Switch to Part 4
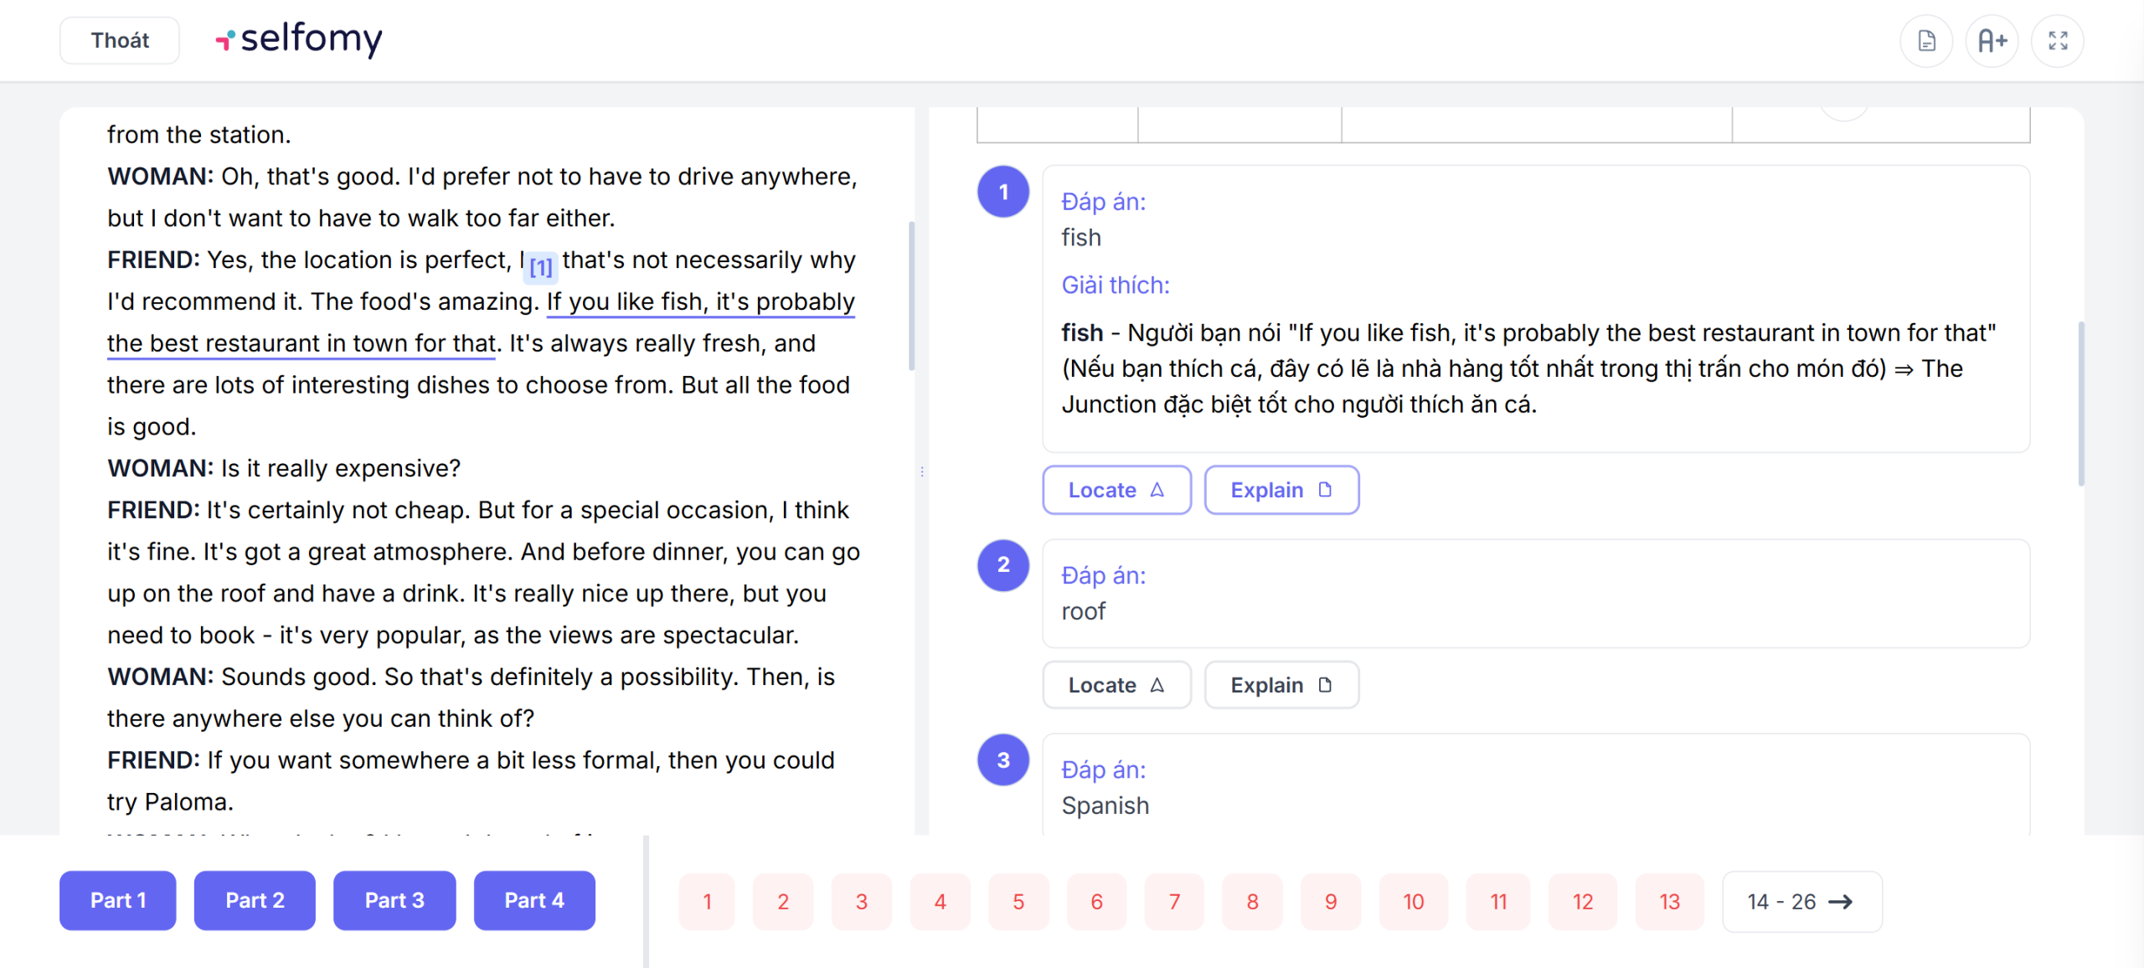The width and height of the screenshot is (2144, 968). coord(534,900)
